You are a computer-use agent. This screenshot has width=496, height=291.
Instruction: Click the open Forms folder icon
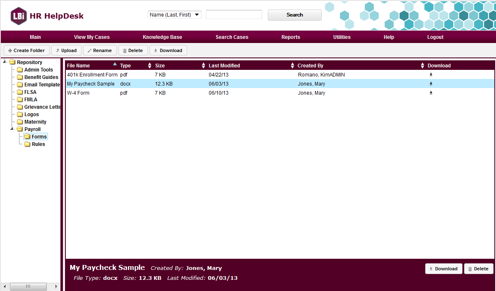click(x=27, y=136)
